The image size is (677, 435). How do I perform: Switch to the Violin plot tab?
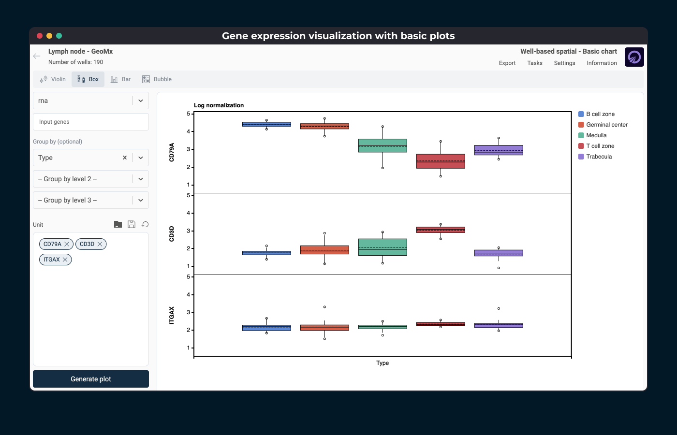pos(53,79)
